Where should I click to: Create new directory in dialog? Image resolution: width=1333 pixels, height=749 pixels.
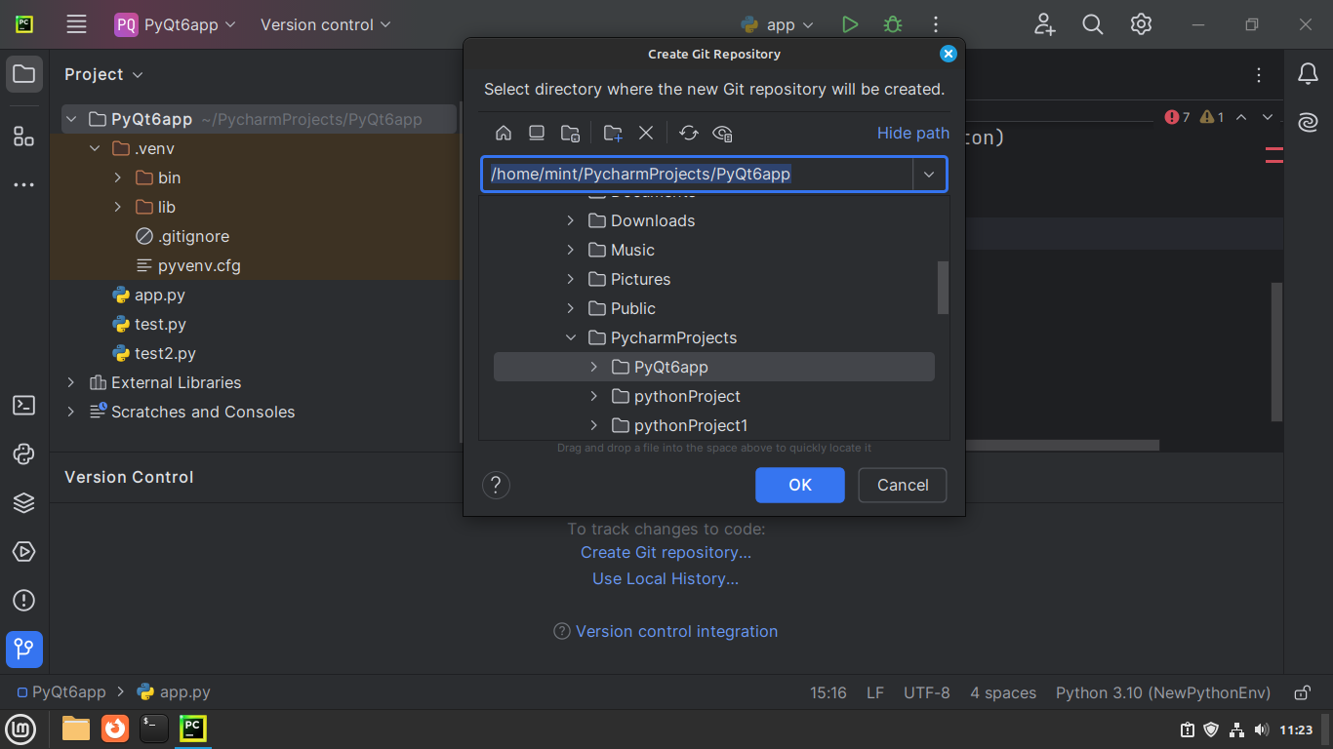613,133
